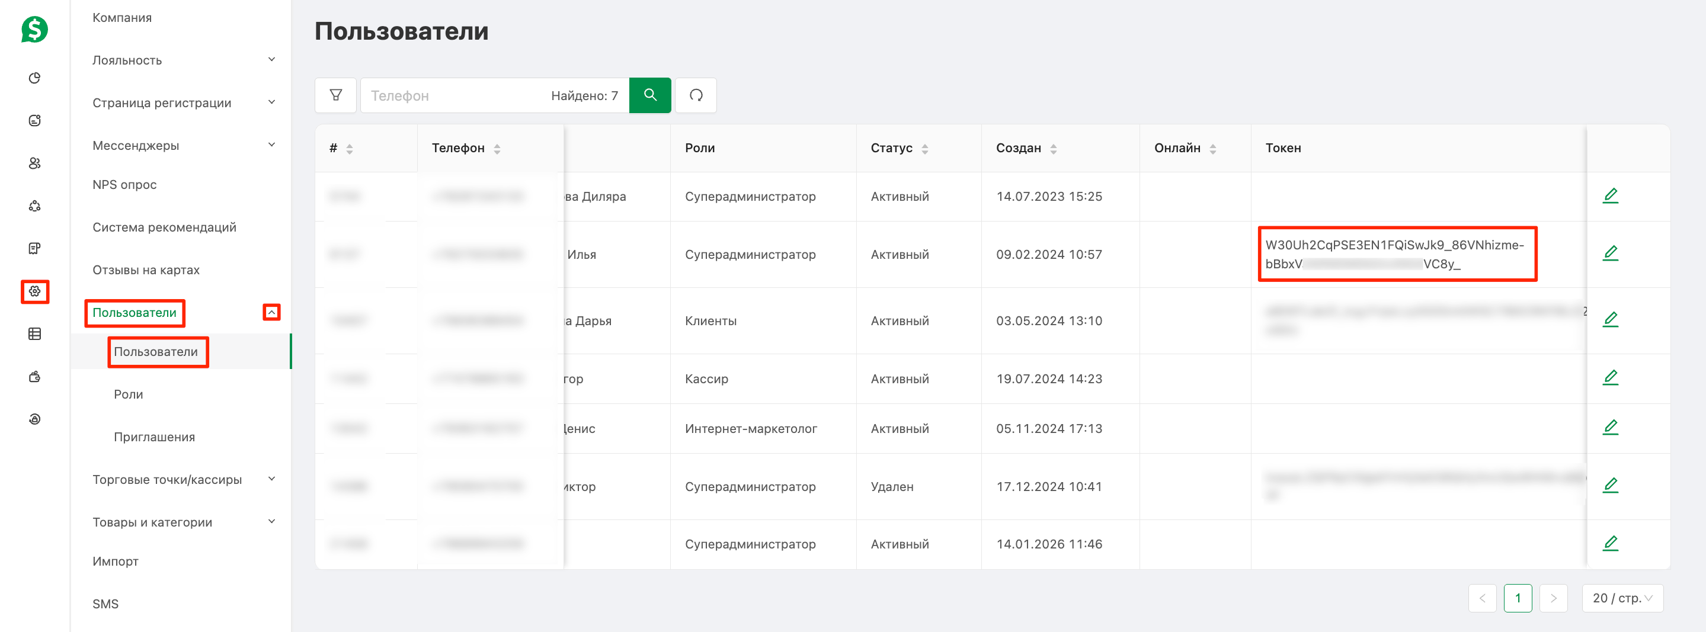
Task: Collapse the Пользователи menu section
Action: click(271, 312)
